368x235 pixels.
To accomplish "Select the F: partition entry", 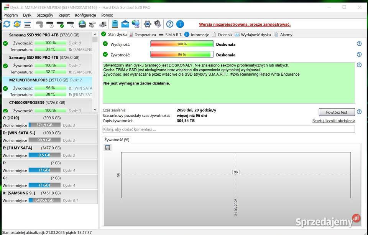I will pos(50,167).
